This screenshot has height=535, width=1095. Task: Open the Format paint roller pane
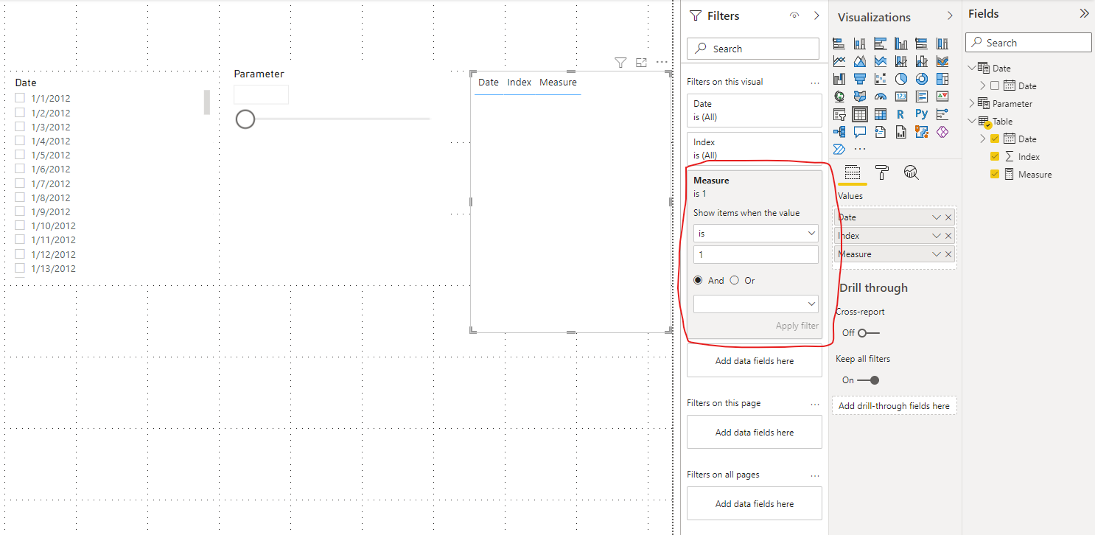coord(882,172)
